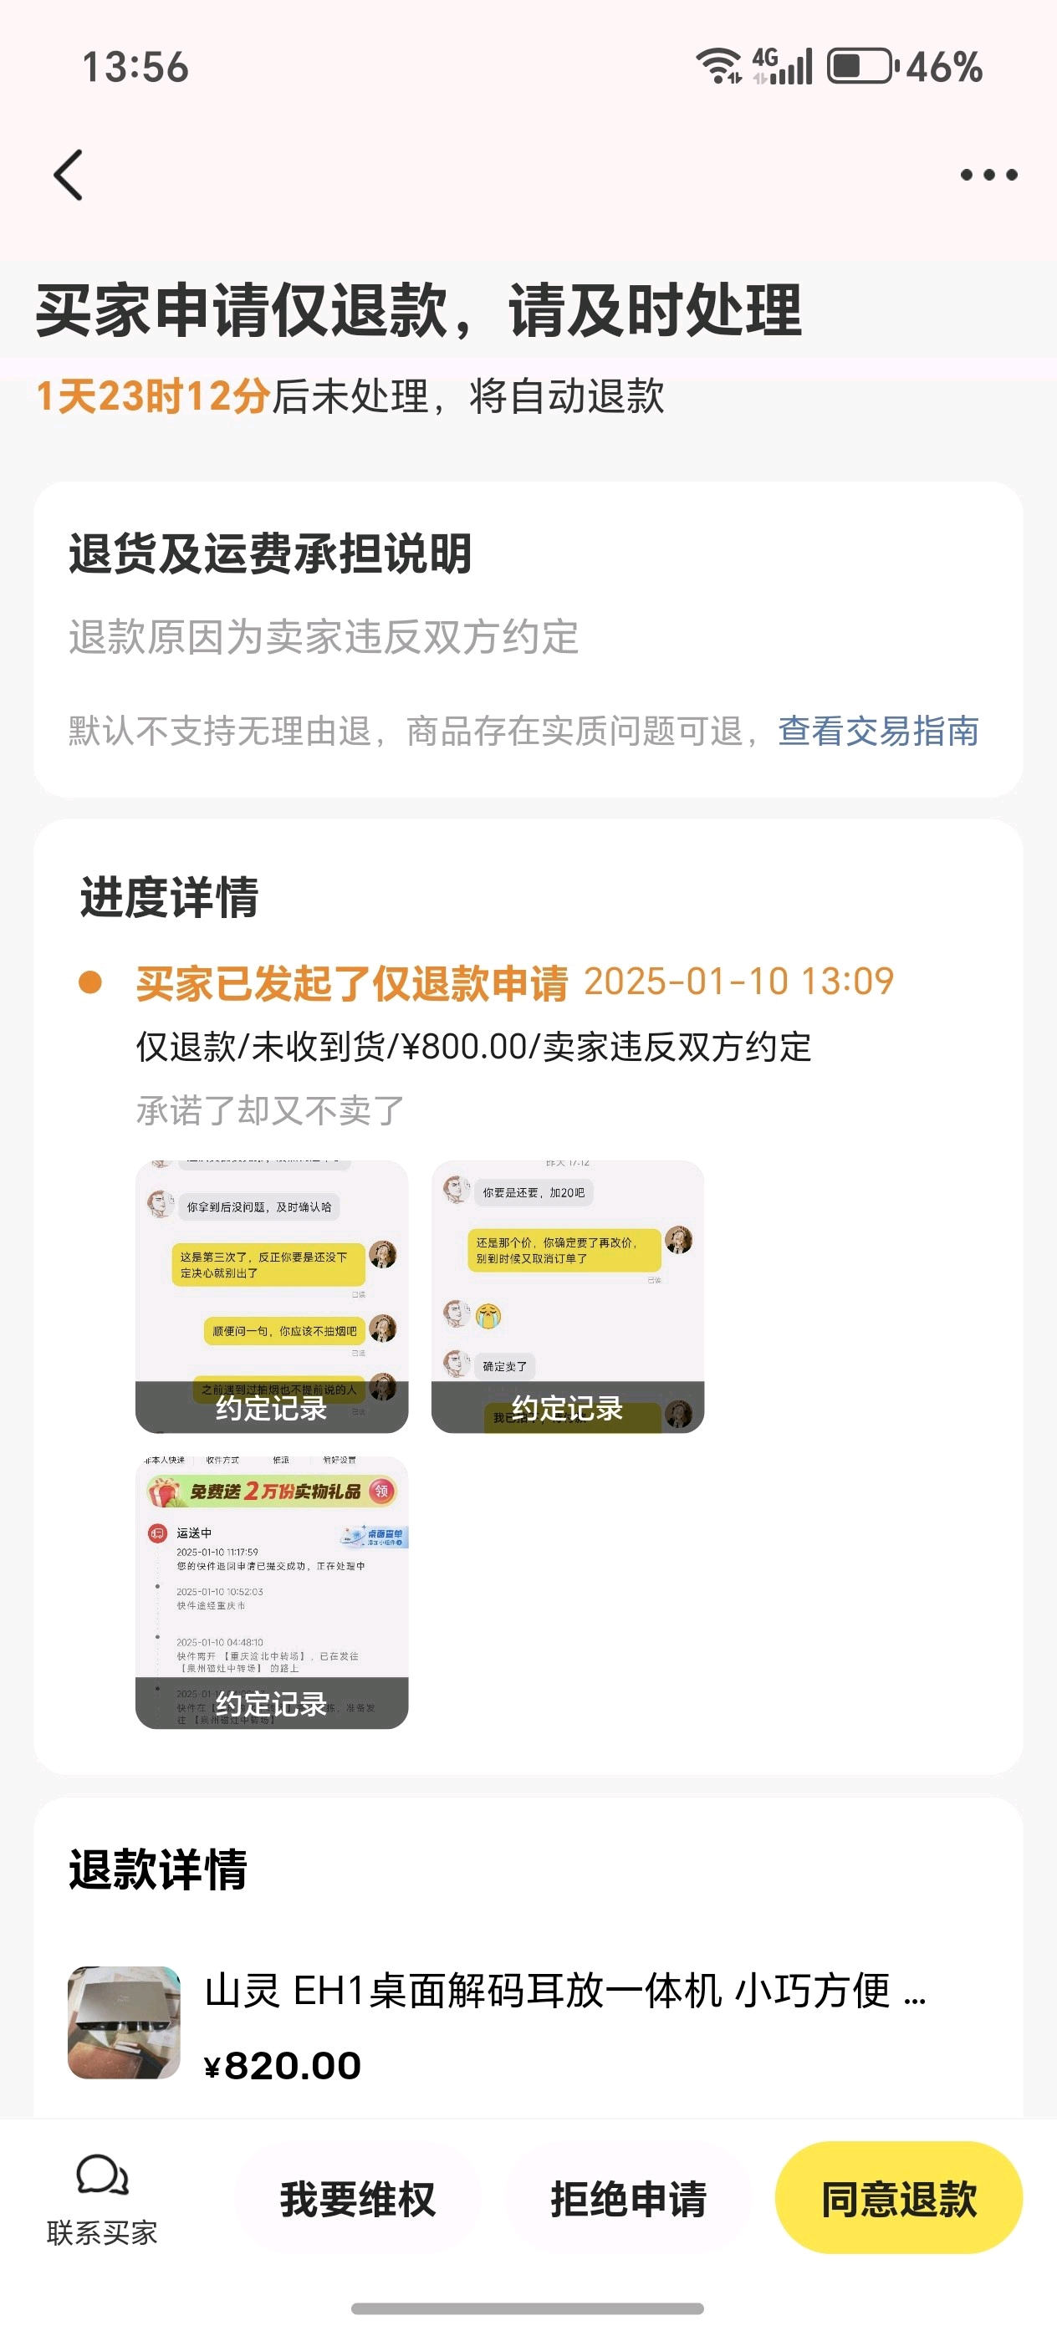Tap the home gesture bar at bottom
The image size is (1057, 2341).
527,2308
